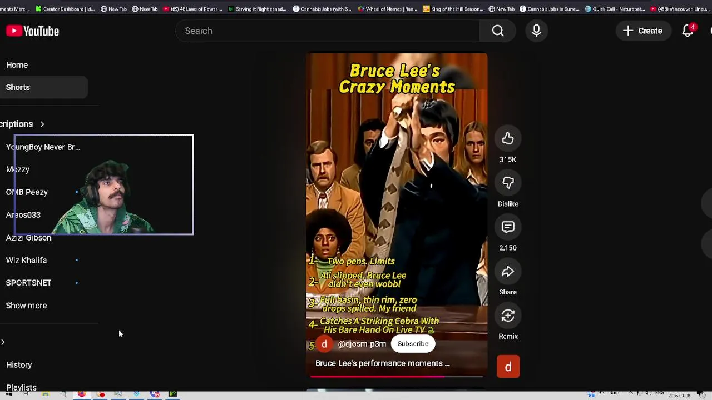Switch to the King of the Hill Season tab
712x400 pixels.
tap(453, 9)
